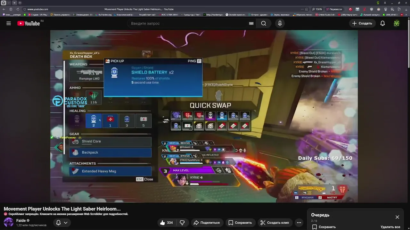Screen dimensions: 410x230
Task: Click 1,22 млн подписчиков subscriber count
Action: point(31,225)
